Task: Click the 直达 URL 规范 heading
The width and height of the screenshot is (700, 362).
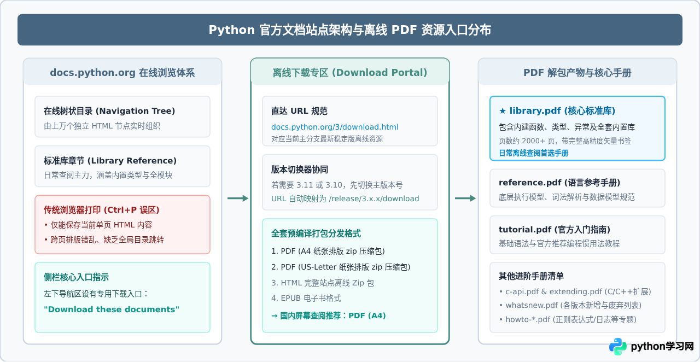Action: click(299, 111)
